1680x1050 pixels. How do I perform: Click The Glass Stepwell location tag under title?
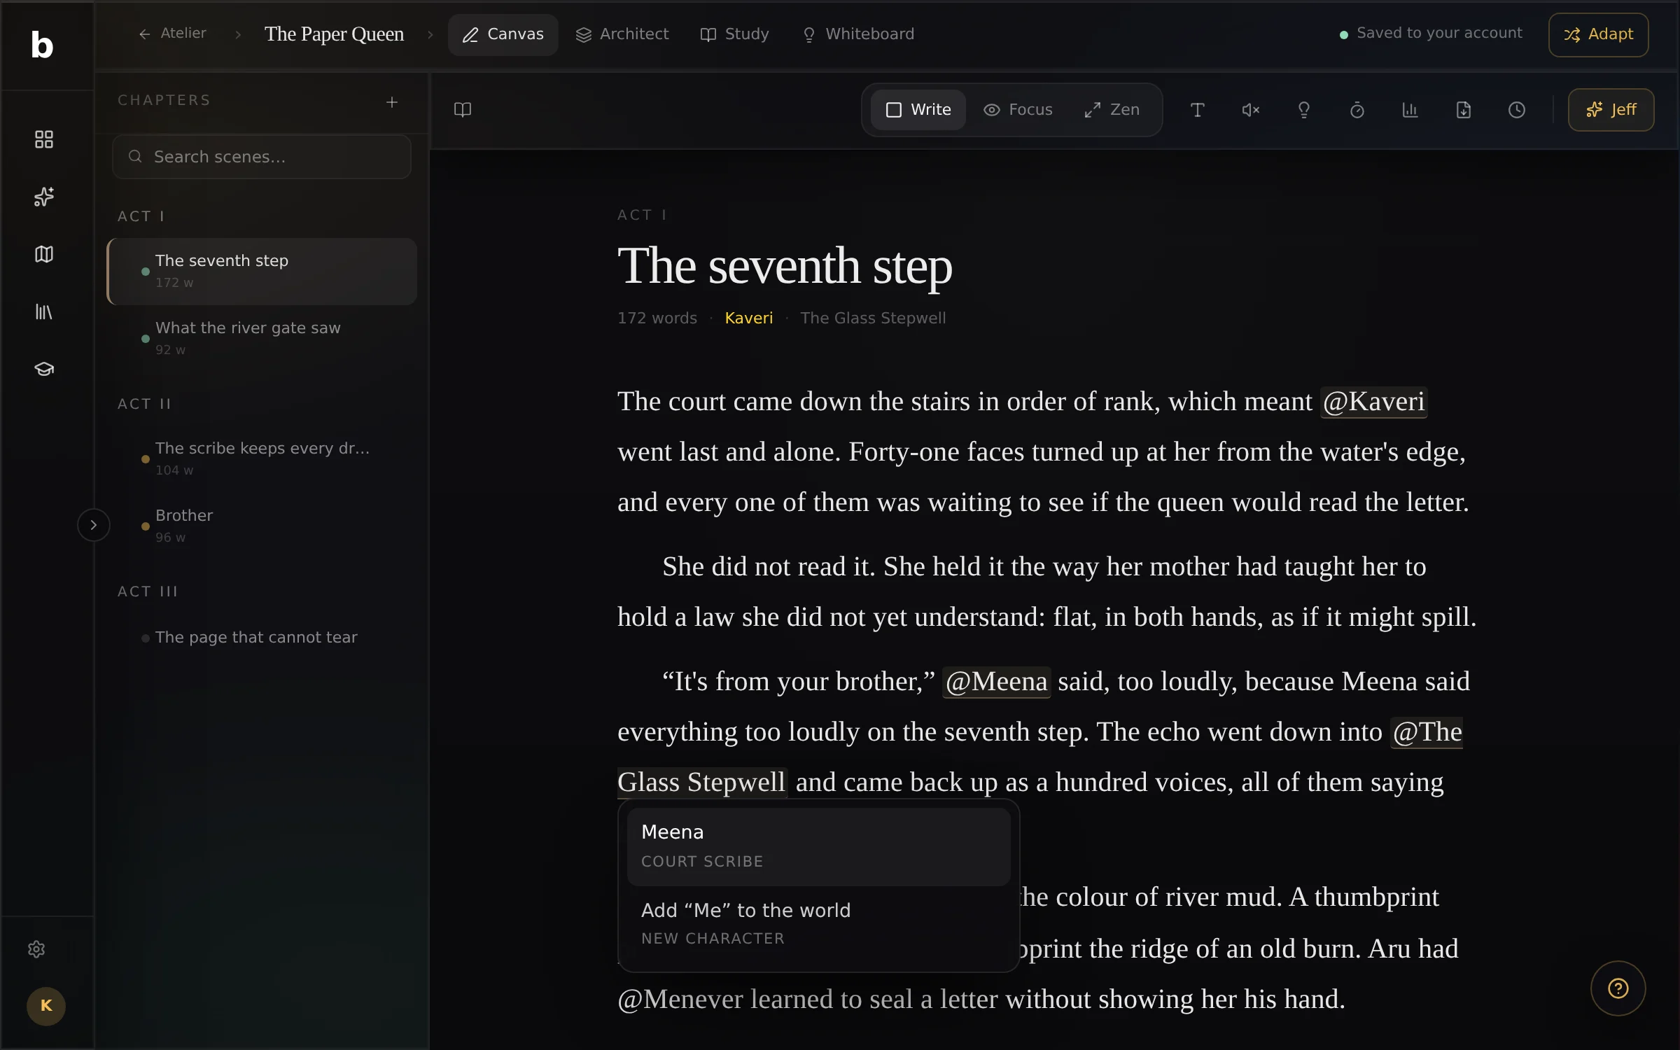tap(872, 318)
